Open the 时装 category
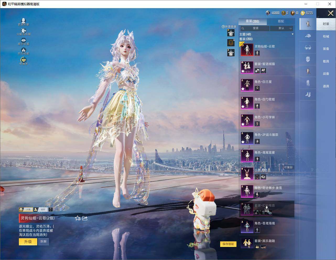336x260 pixels. (x=326, y=24)
